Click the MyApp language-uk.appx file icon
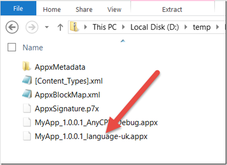The width and height of the screenshot is (227, 165). [x=27, y=136]
